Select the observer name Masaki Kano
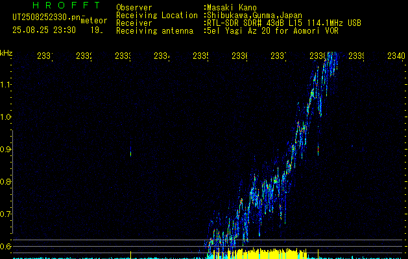This screenshot has width=408, height=259. 232,8
